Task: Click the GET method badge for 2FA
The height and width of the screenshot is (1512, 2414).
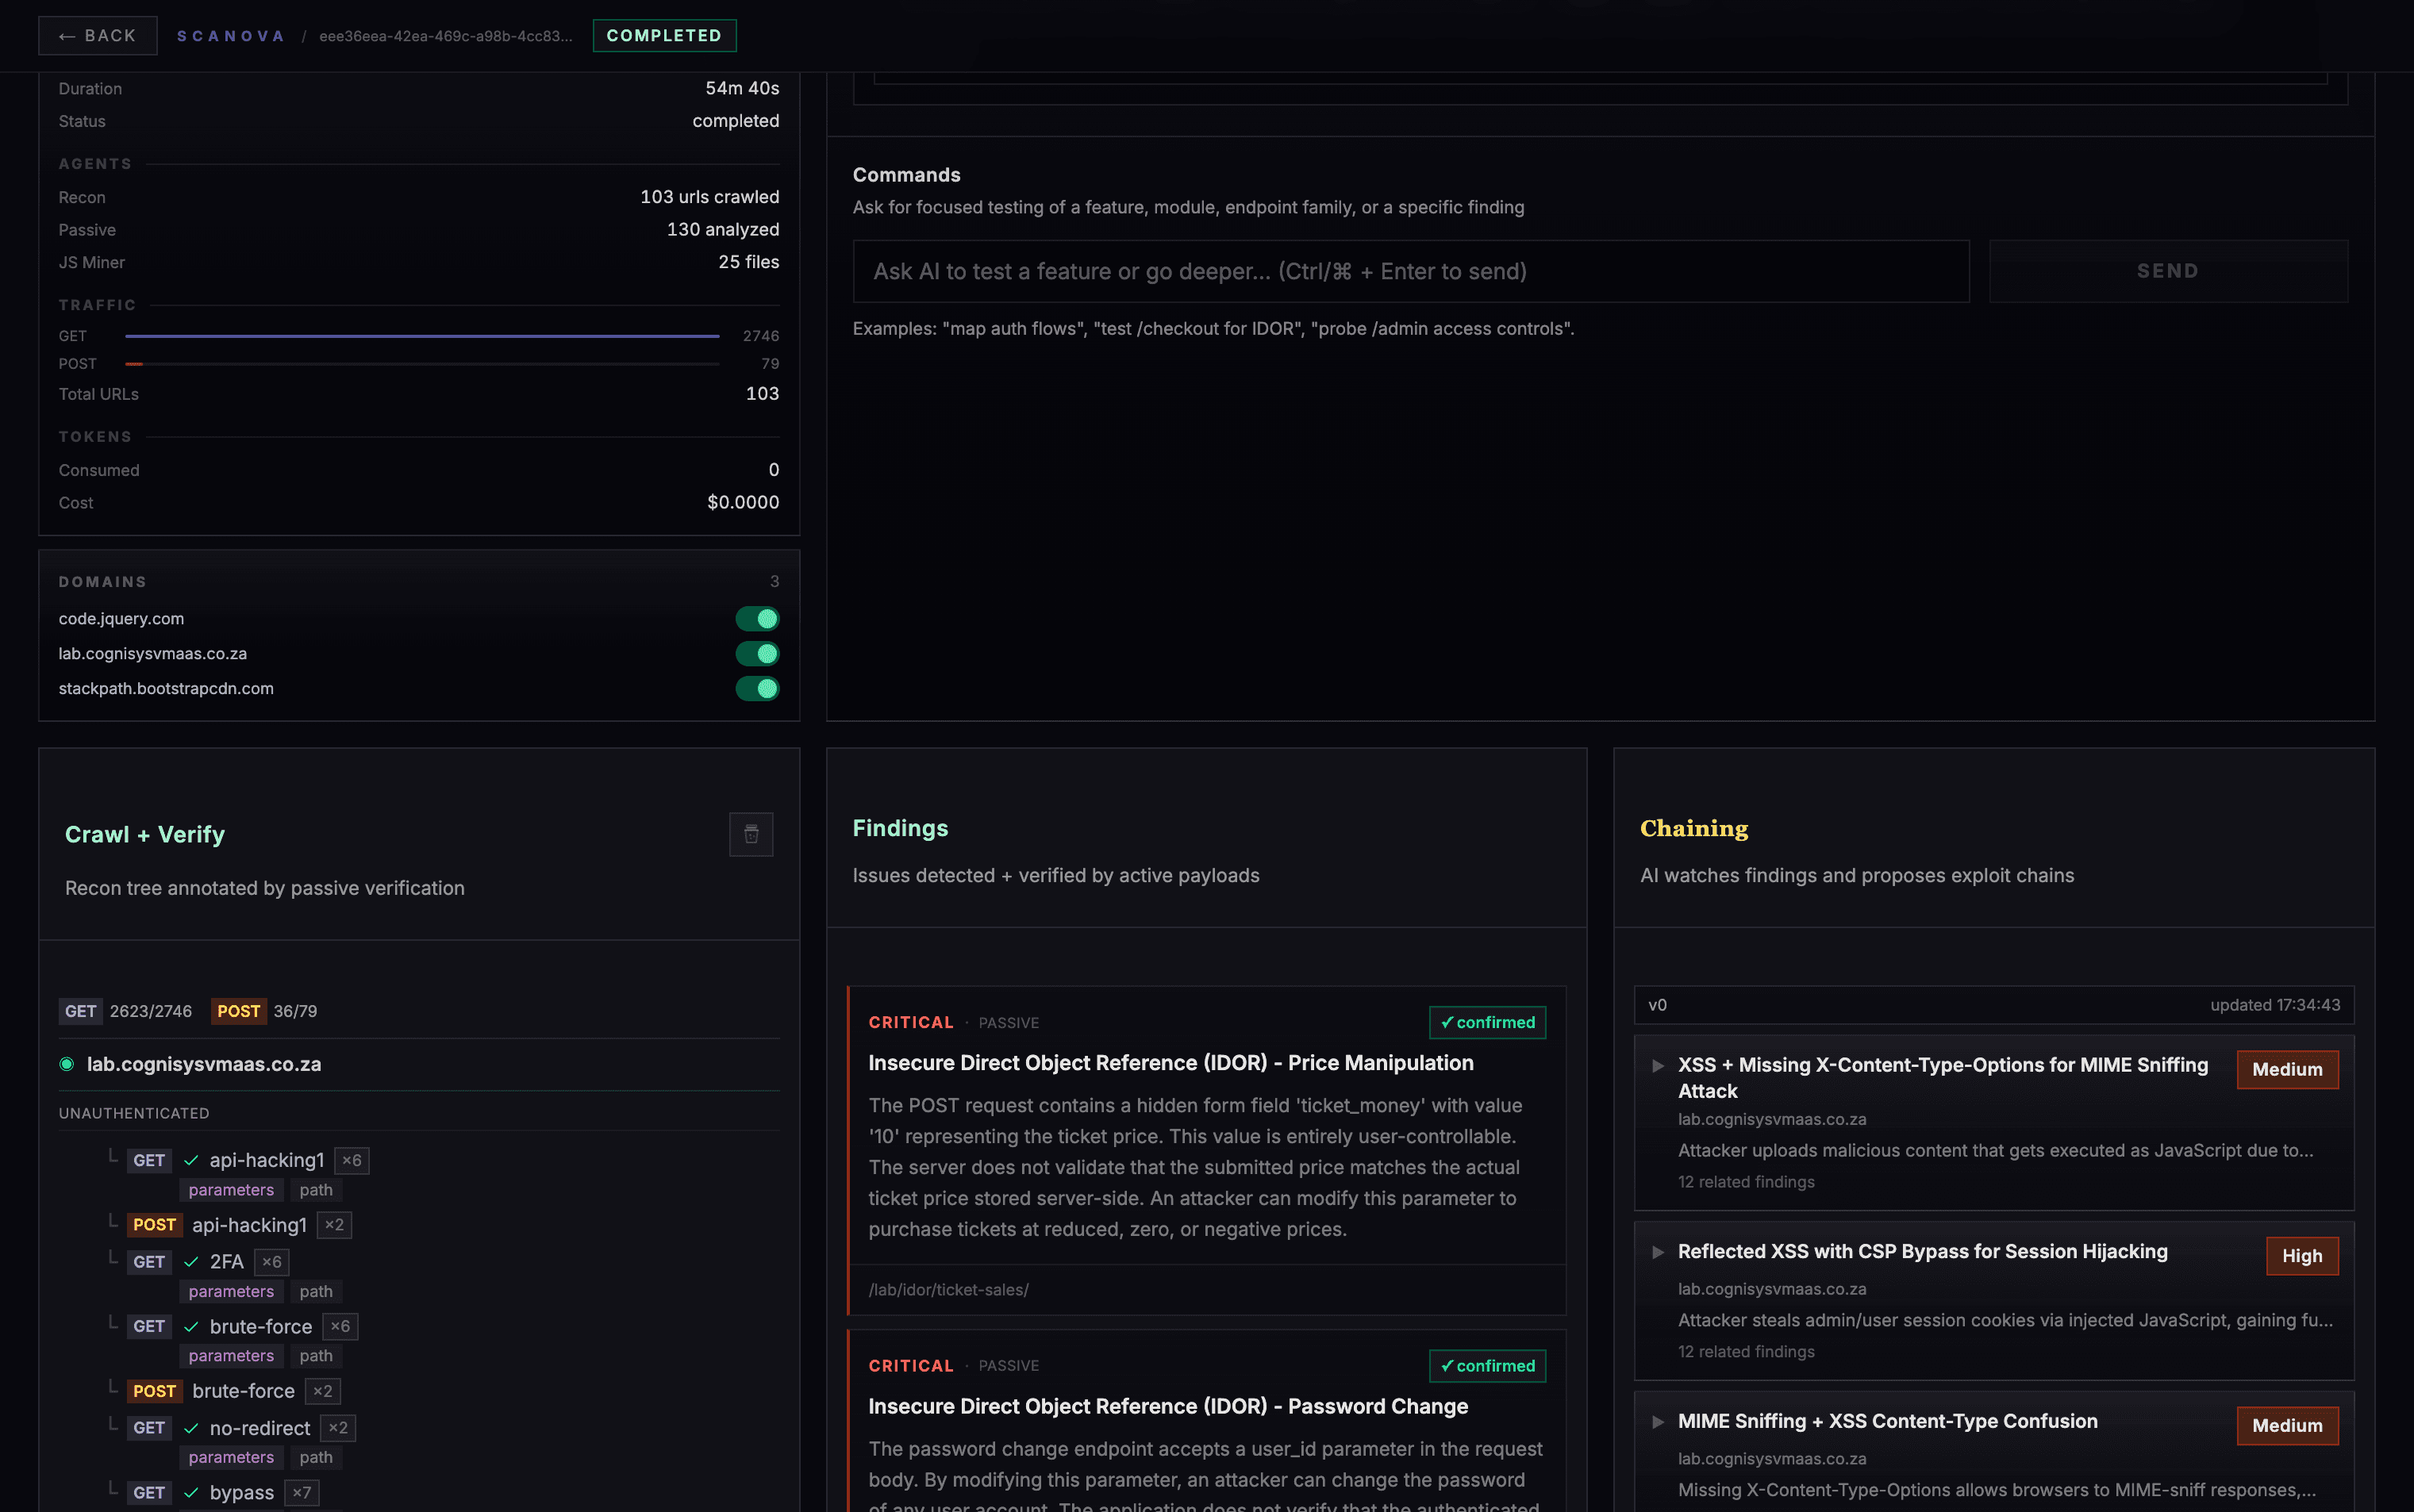Action: point(148,1262)
